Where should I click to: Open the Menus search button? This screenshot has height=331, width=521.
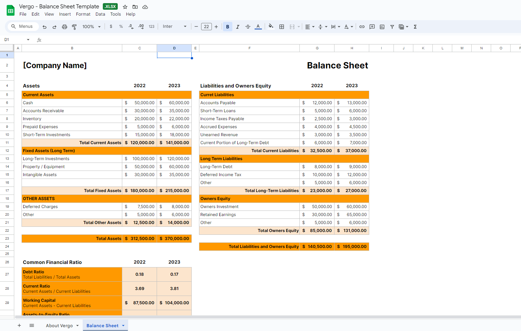coord(23,26)
